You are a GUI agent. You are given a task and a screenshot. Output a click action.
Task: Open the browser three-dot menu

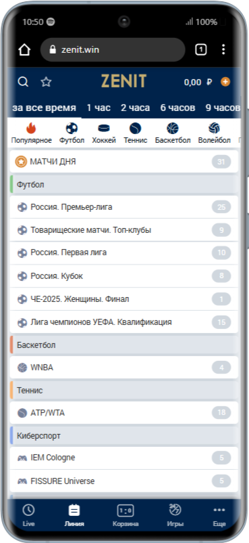223,49
